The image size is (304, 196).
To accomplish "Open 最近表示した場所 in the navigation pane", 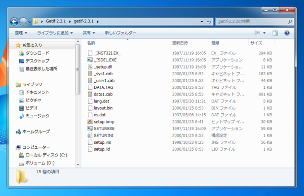I will coord(42,69).
